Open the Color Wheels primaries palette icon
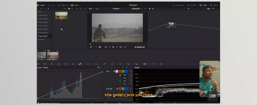Image resolution: width=257 pixels, height=105 pixels. click(x=52, y=64)
